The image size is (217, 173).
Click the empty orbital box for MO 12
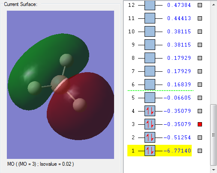150,5
